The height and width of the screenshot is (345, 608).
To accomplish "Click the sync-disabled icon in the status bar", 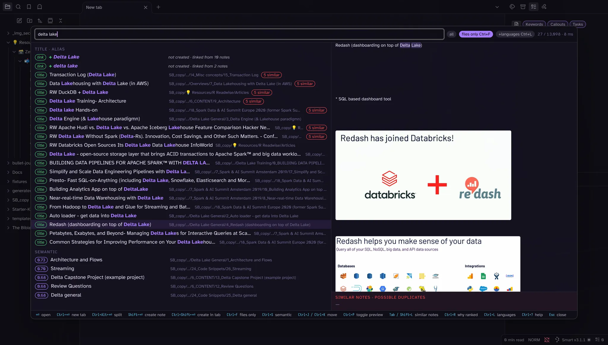I will 547,340.
